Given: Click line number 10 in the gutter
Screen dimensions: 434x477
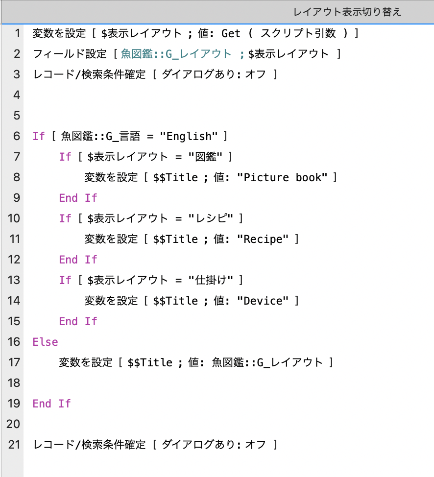Looking at the screenshot, I should [x=14, y=218].
